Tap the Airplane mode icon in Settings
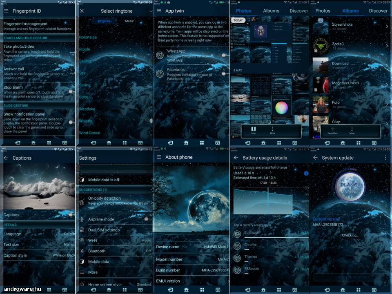This screenshot has width=392, height=294. coord(82,219)
